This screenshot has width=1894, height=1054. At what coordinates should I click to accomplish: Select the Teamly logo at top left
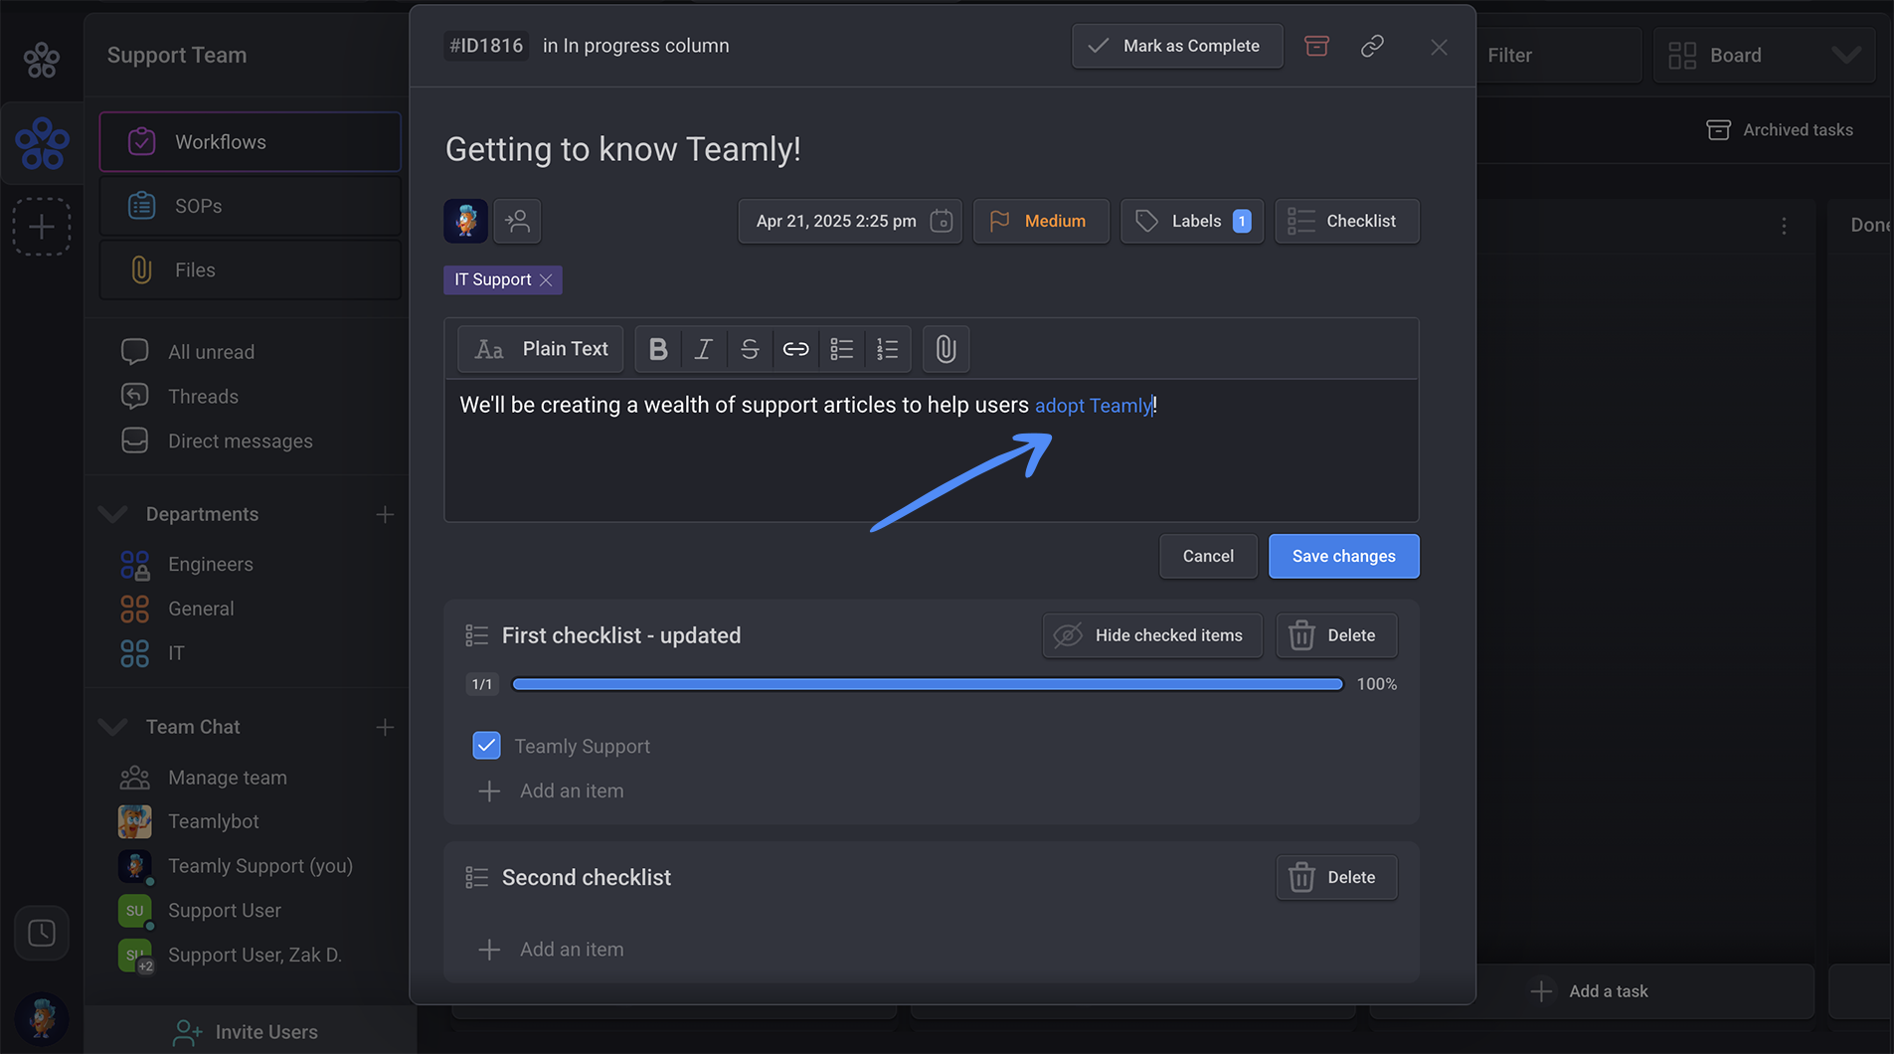pyautogui.click(x=42, y=60)
